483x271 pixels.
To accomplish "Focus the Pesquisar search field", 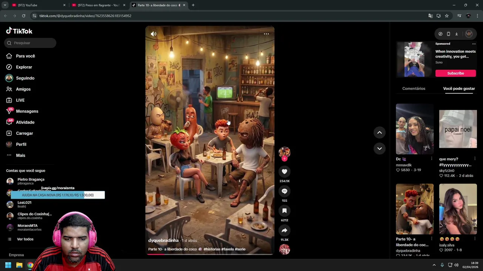I will 30,43.
